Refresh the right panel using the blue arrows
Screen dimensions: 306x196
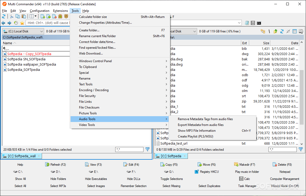point(282,31)
